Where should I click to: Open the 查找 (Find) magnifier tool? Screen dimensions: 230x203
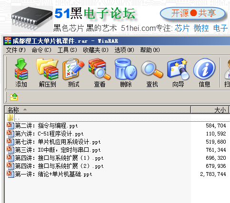(x=152, y=73)
